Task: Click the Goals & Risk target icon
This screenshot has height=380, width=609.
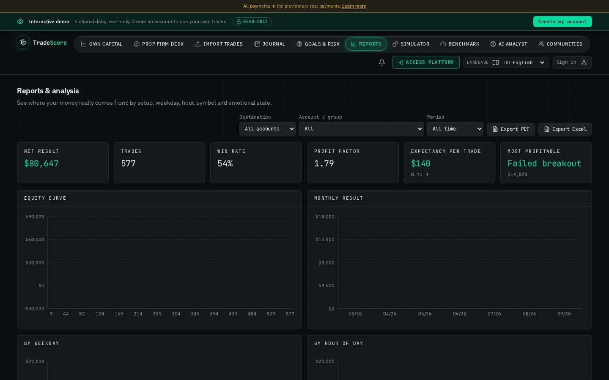Action: (x=299, y=44)
